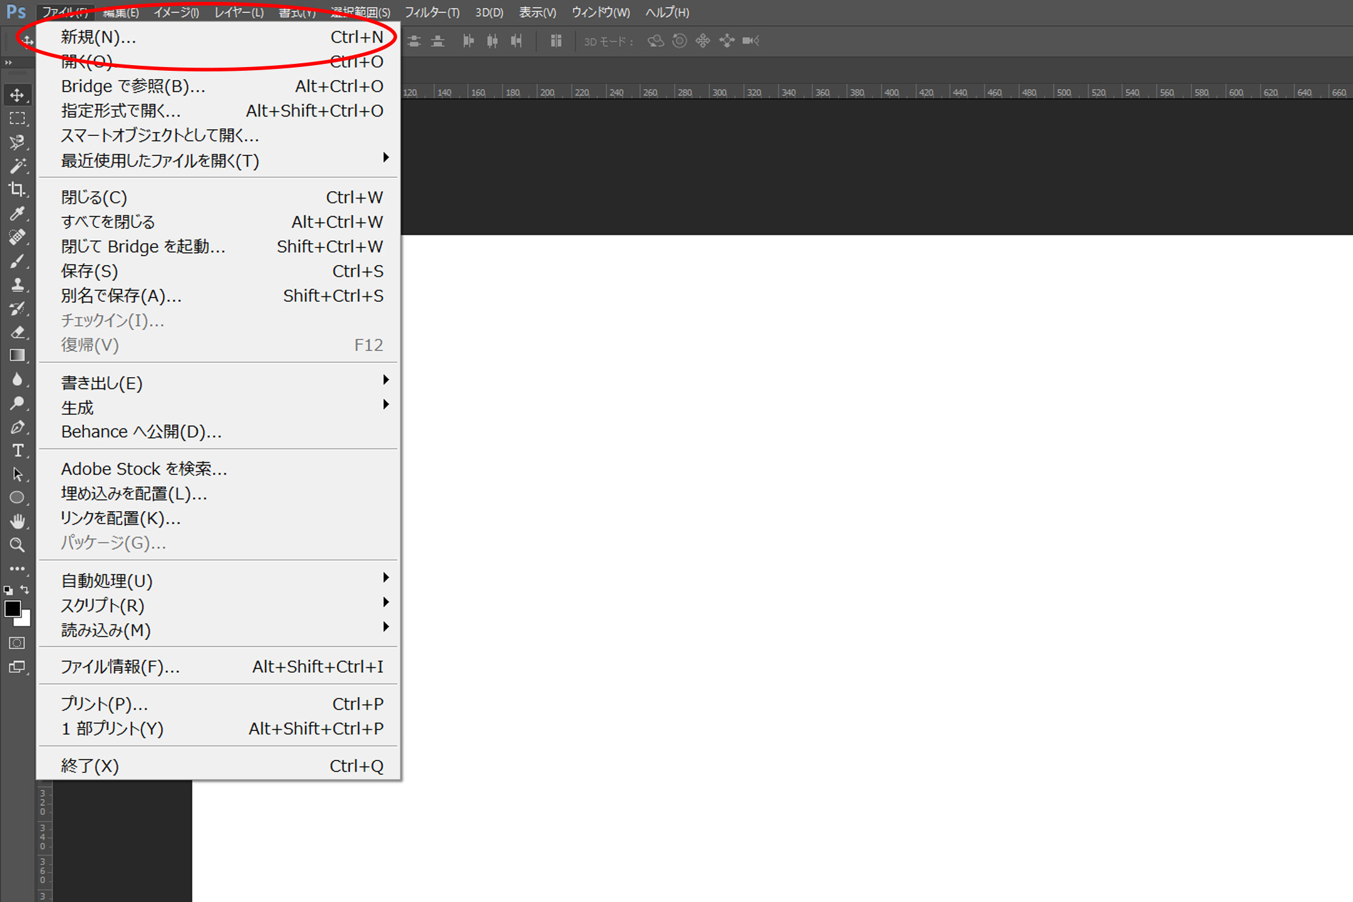Select the Dodge tool
1353x902 pixels.
(x=17, y=403)
